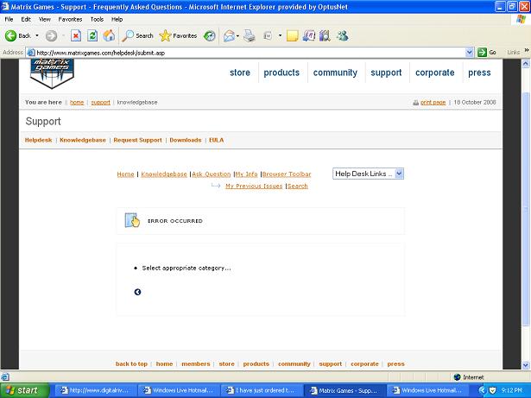Open the Knowledgebase link in Support bar

tap(83, 140)
